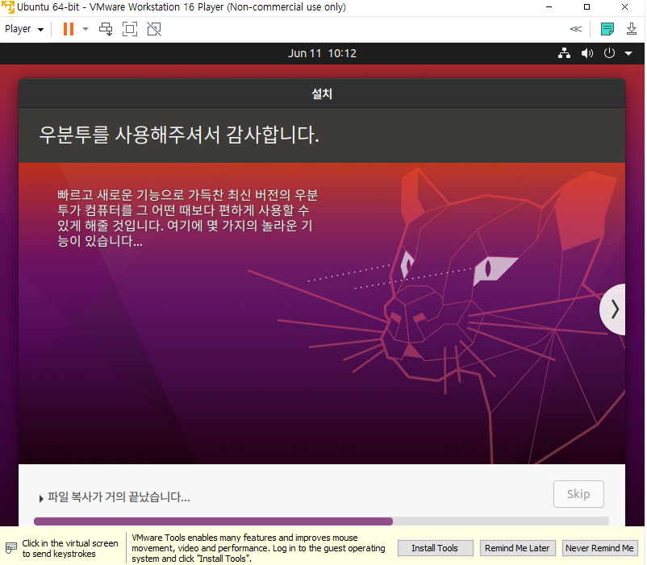Open the Player menu
This screenshot has height=565, width=647.
pos(24,29)
